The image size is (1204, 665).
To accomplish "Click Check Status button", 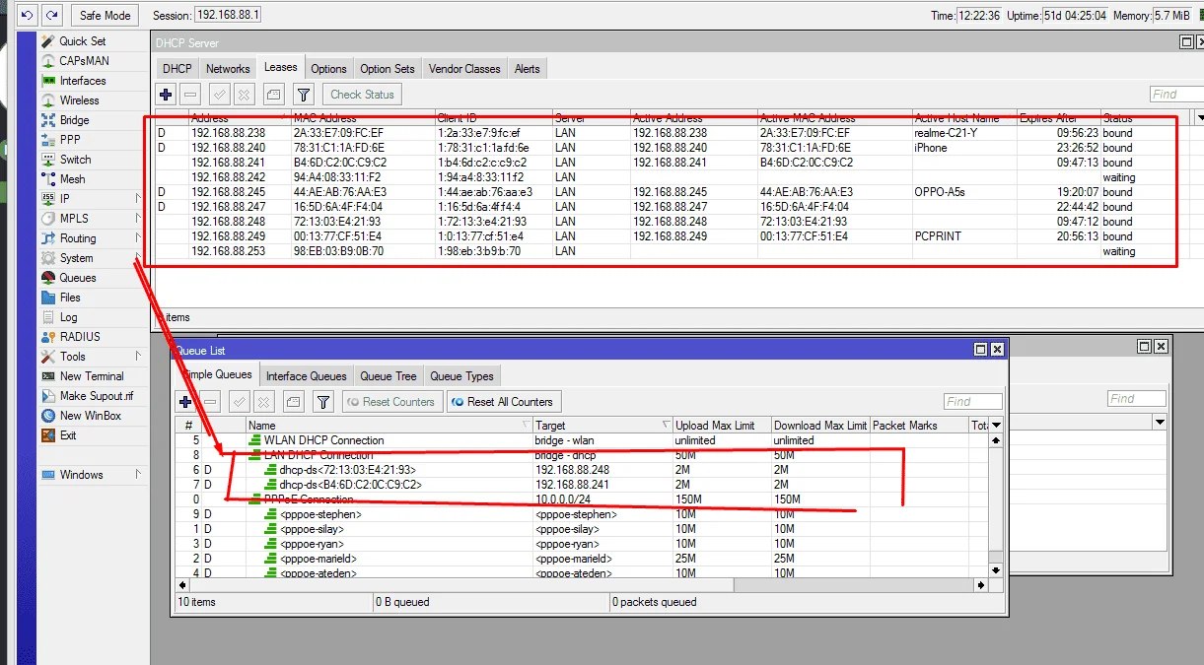I will point(362,95).
